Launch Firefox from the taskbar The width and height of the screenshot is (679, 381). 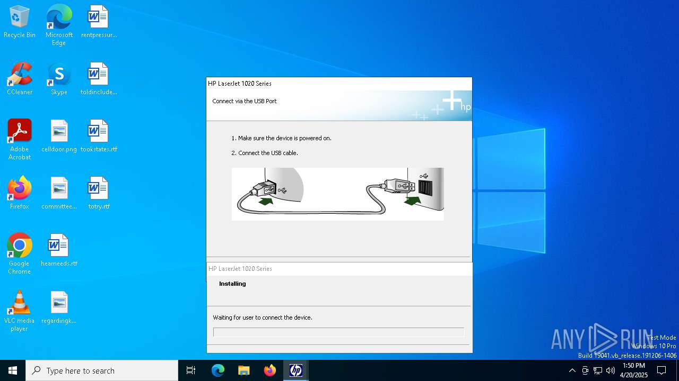pyautogui.click(x=270, y=370)
